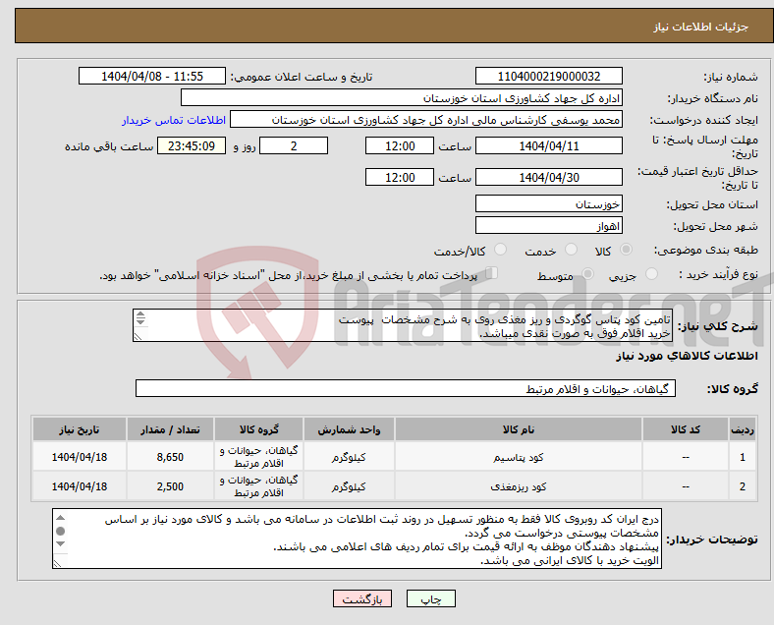Click the گروه کالا field
The width and height of the screenshot is (774, 625).
point(406,388)
